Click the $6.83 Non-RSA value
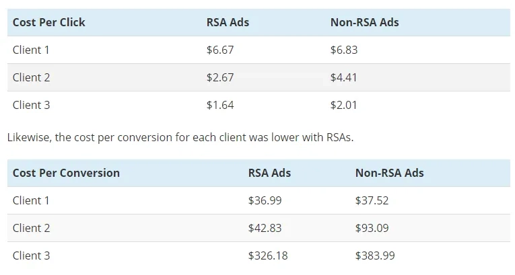This screenshot has height=275, width=515. (x=343, y=50)
